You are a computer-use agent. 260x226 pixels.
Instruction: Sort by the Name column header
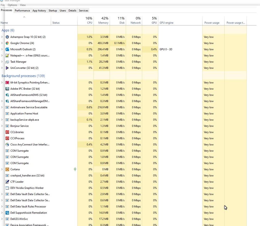coord(25,20)
